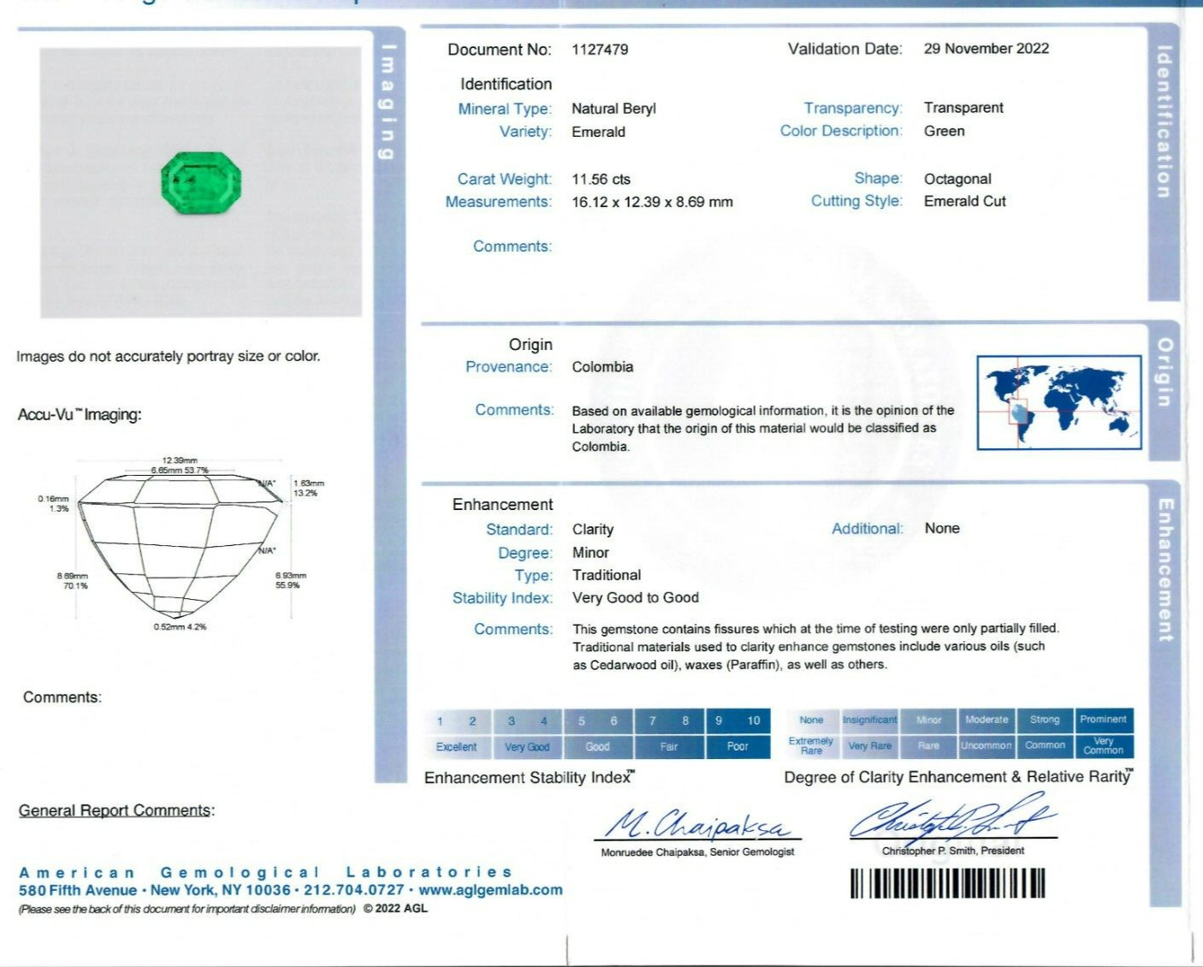Click the Moderate clarity enhancement cell
The width and height of the screenshot is (1203, 967).
[987, 720]
